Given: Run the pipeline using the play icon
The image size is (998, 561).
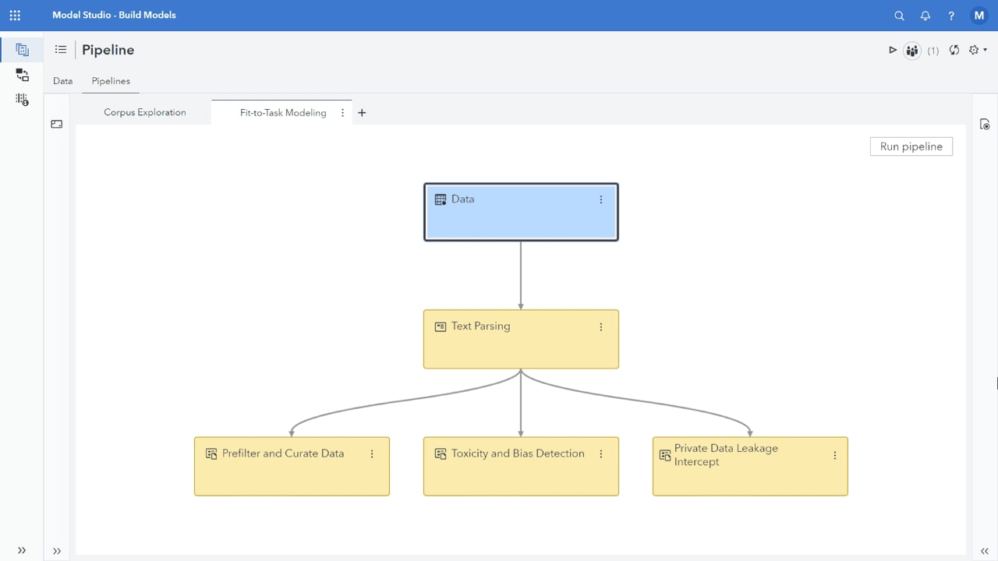Looking at the screenshot, I should point(892,49).
